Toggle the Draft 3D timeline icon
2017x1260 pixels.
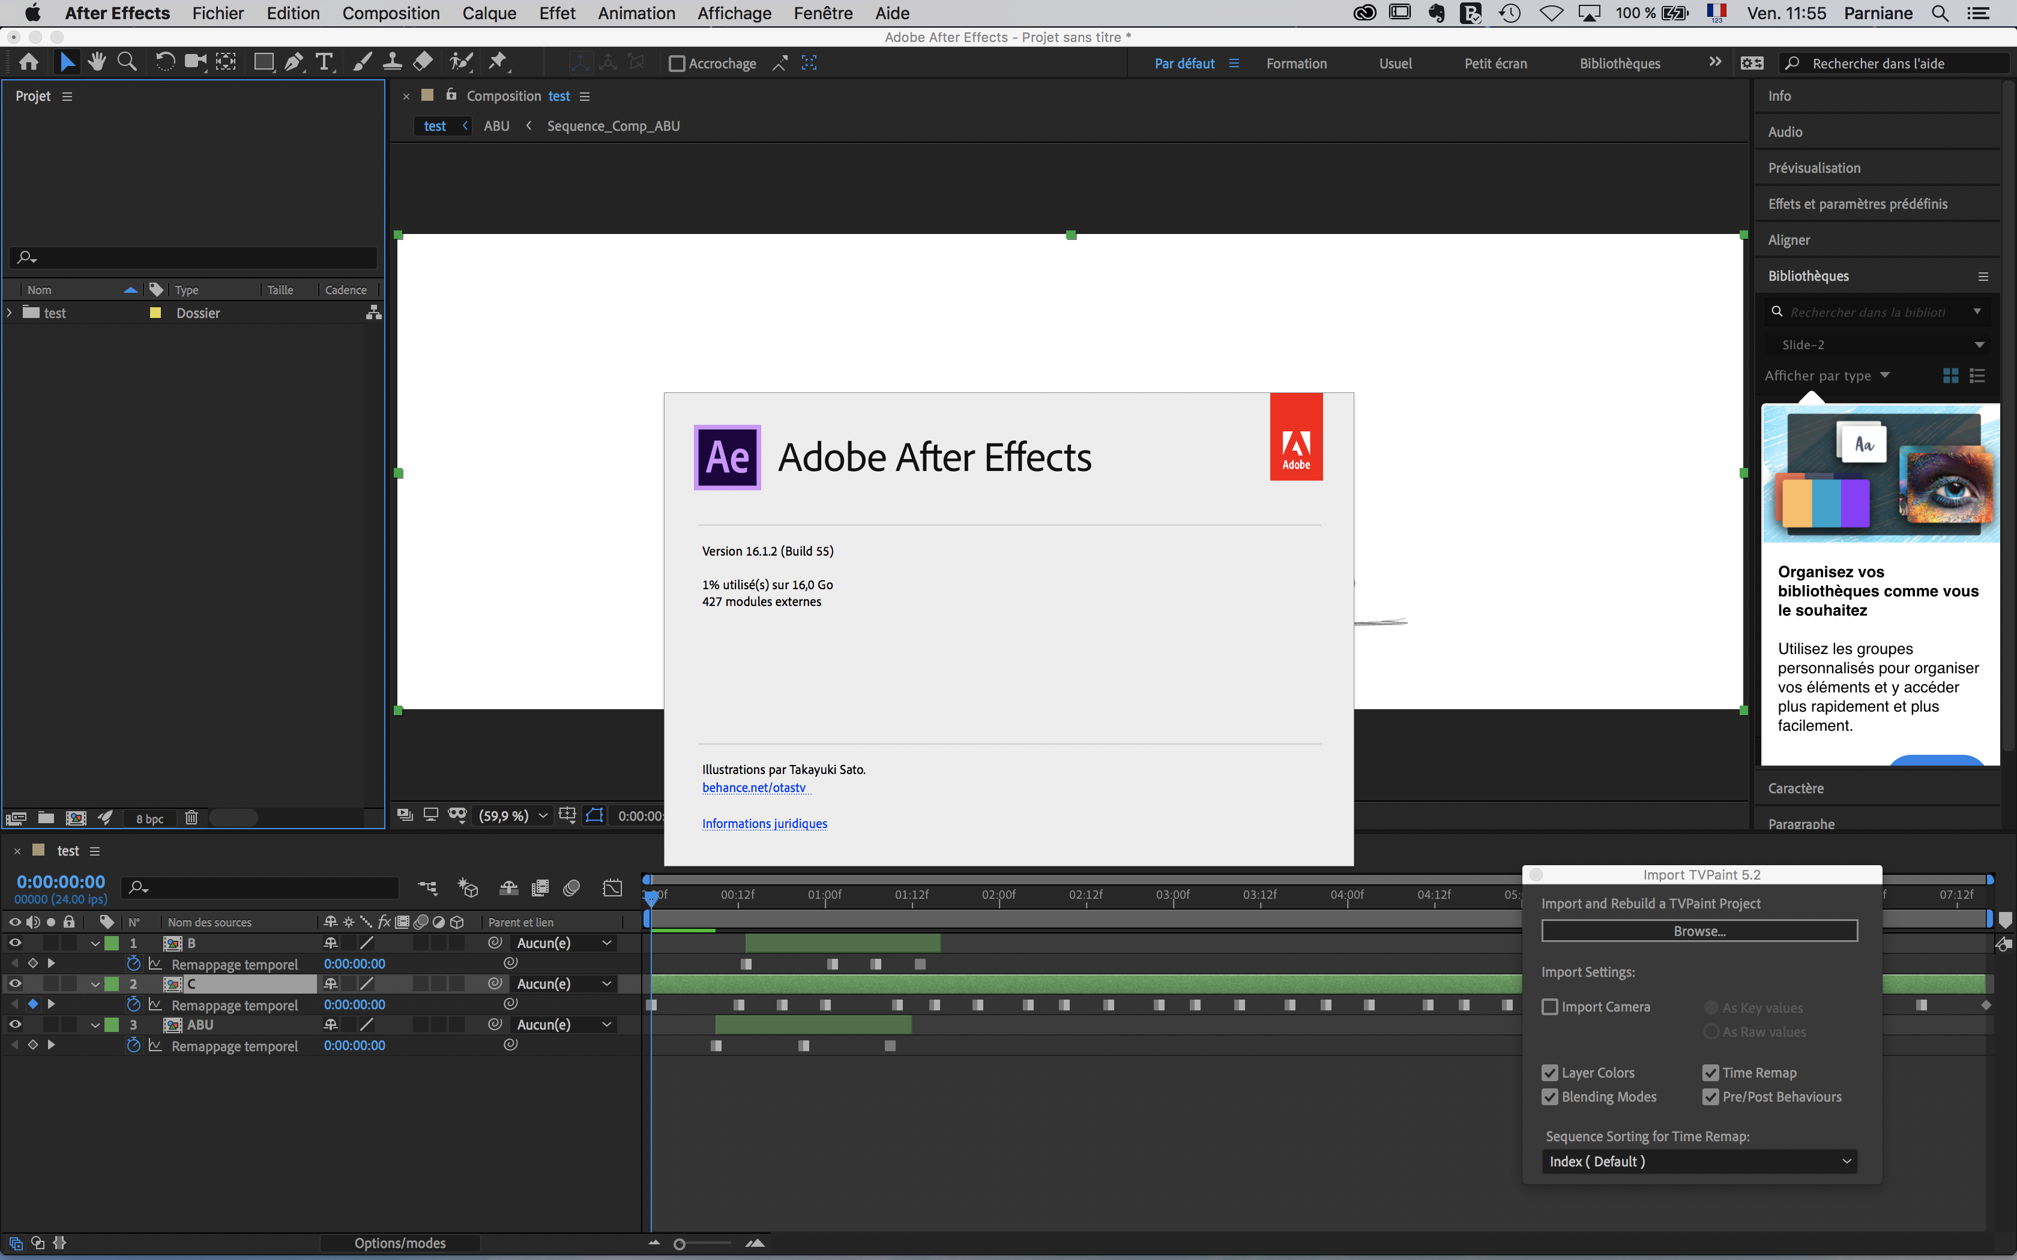point(468,889)
